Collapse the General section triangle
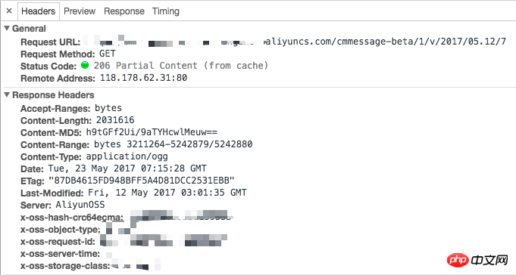The image size is (516, 275). pos(7,28)
